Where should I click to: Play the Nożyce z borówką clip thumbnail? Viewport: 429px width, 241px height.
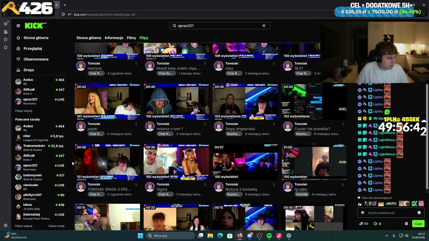(245, 162)
